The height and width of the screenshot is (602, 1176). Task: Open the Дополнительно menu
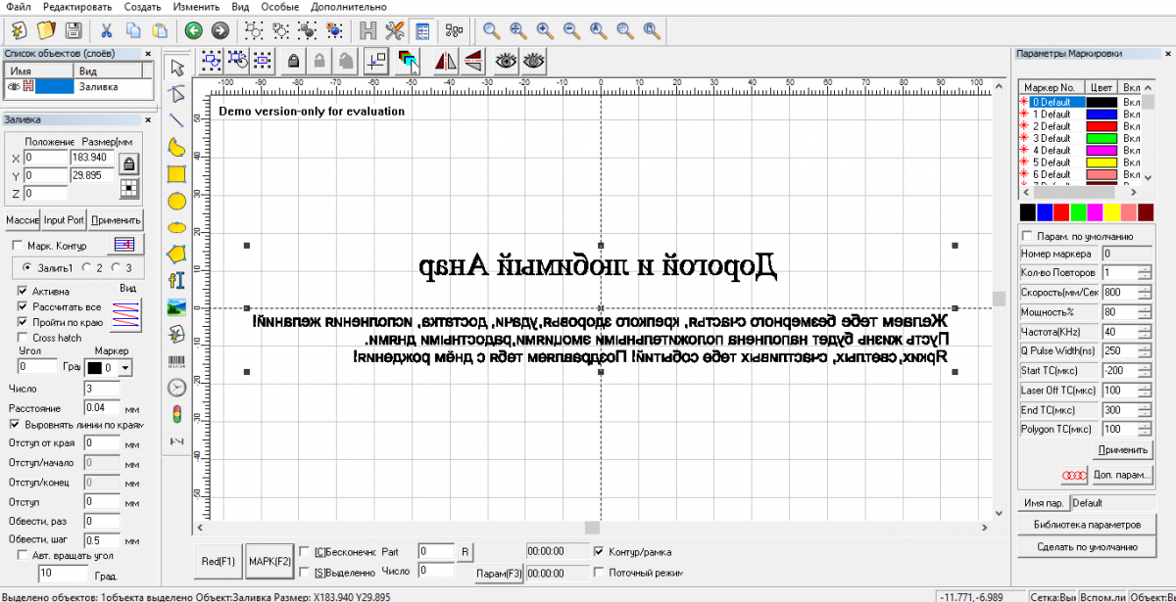(348, 7)
